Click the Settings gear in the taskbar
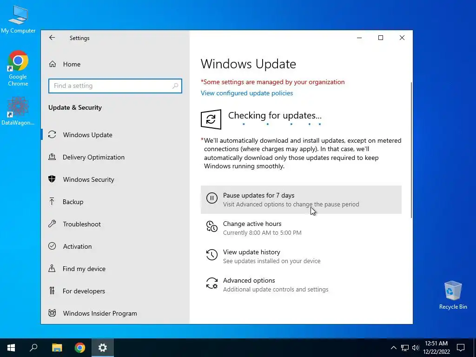476x357 pixels. click(103, 348)
